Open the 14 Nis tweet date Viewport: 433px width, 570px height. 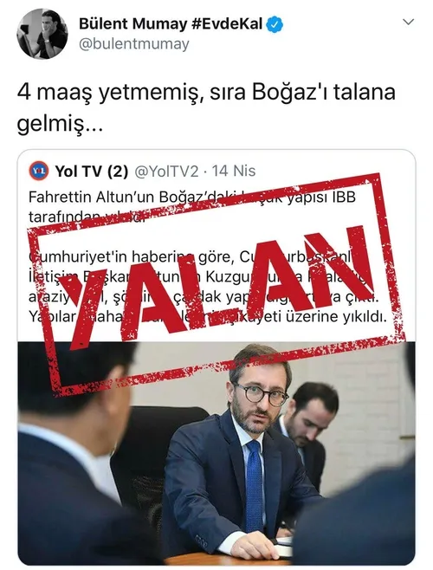click(x=234, y=171)
